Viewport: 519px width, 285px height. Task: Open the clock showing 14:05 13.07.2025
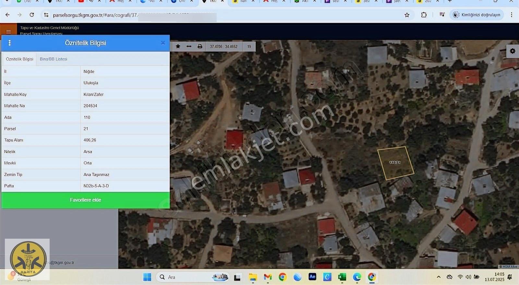[x=494, y=277]
